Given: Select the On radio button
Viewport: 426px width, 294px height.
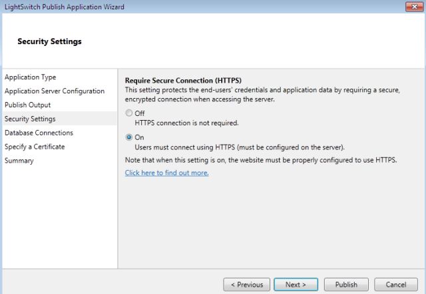Looking at the screenshot, I should click(129, 137).
